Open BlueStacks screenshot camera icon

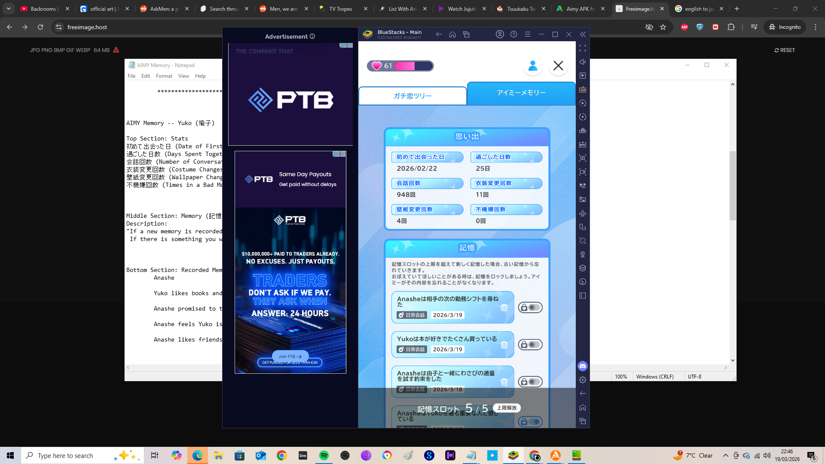pyautogui.click(x=583, y=158)
